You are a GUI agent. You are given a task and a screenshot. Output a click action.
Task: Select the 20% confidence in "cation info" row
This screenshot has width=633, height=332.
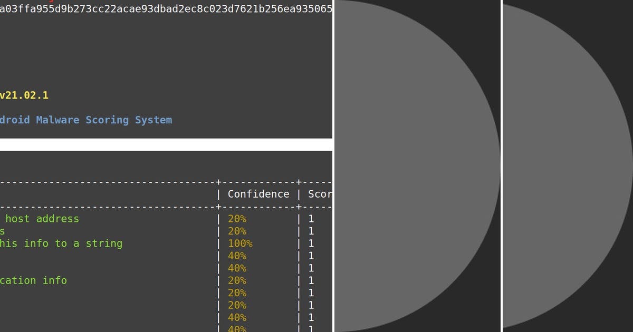click(237, 280)
